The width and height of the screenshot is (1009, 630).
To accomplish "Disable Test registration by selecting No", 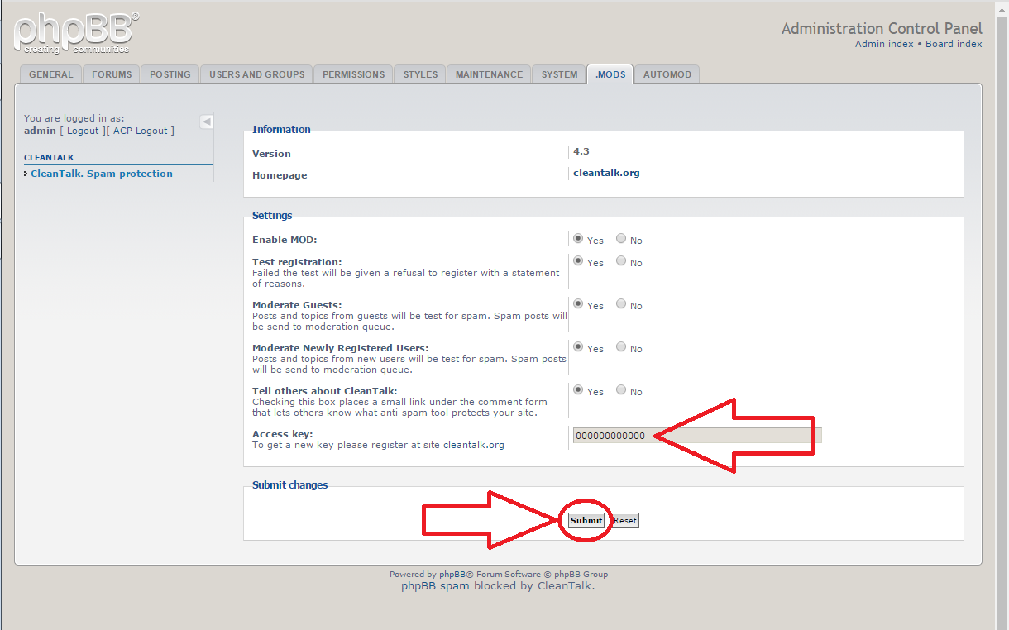I will click(x=620, y=260).
